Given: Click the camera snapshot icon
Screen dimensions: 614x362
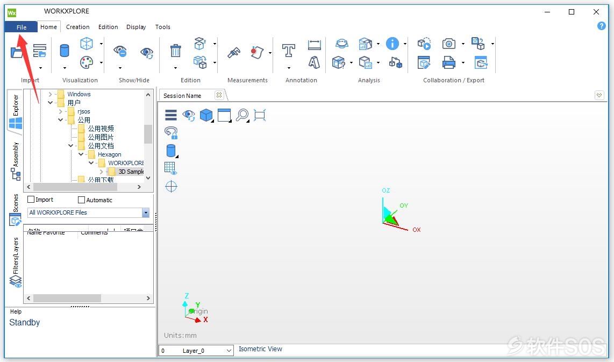Looking at the screenshot, I should (x=449, y=44).
